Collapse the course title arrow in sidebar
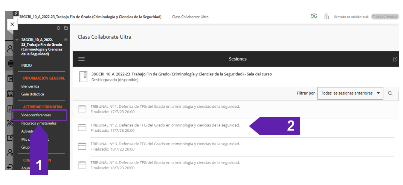Image resolution: width=403 pixels, height=185 pixels. [x=17, y=40]
